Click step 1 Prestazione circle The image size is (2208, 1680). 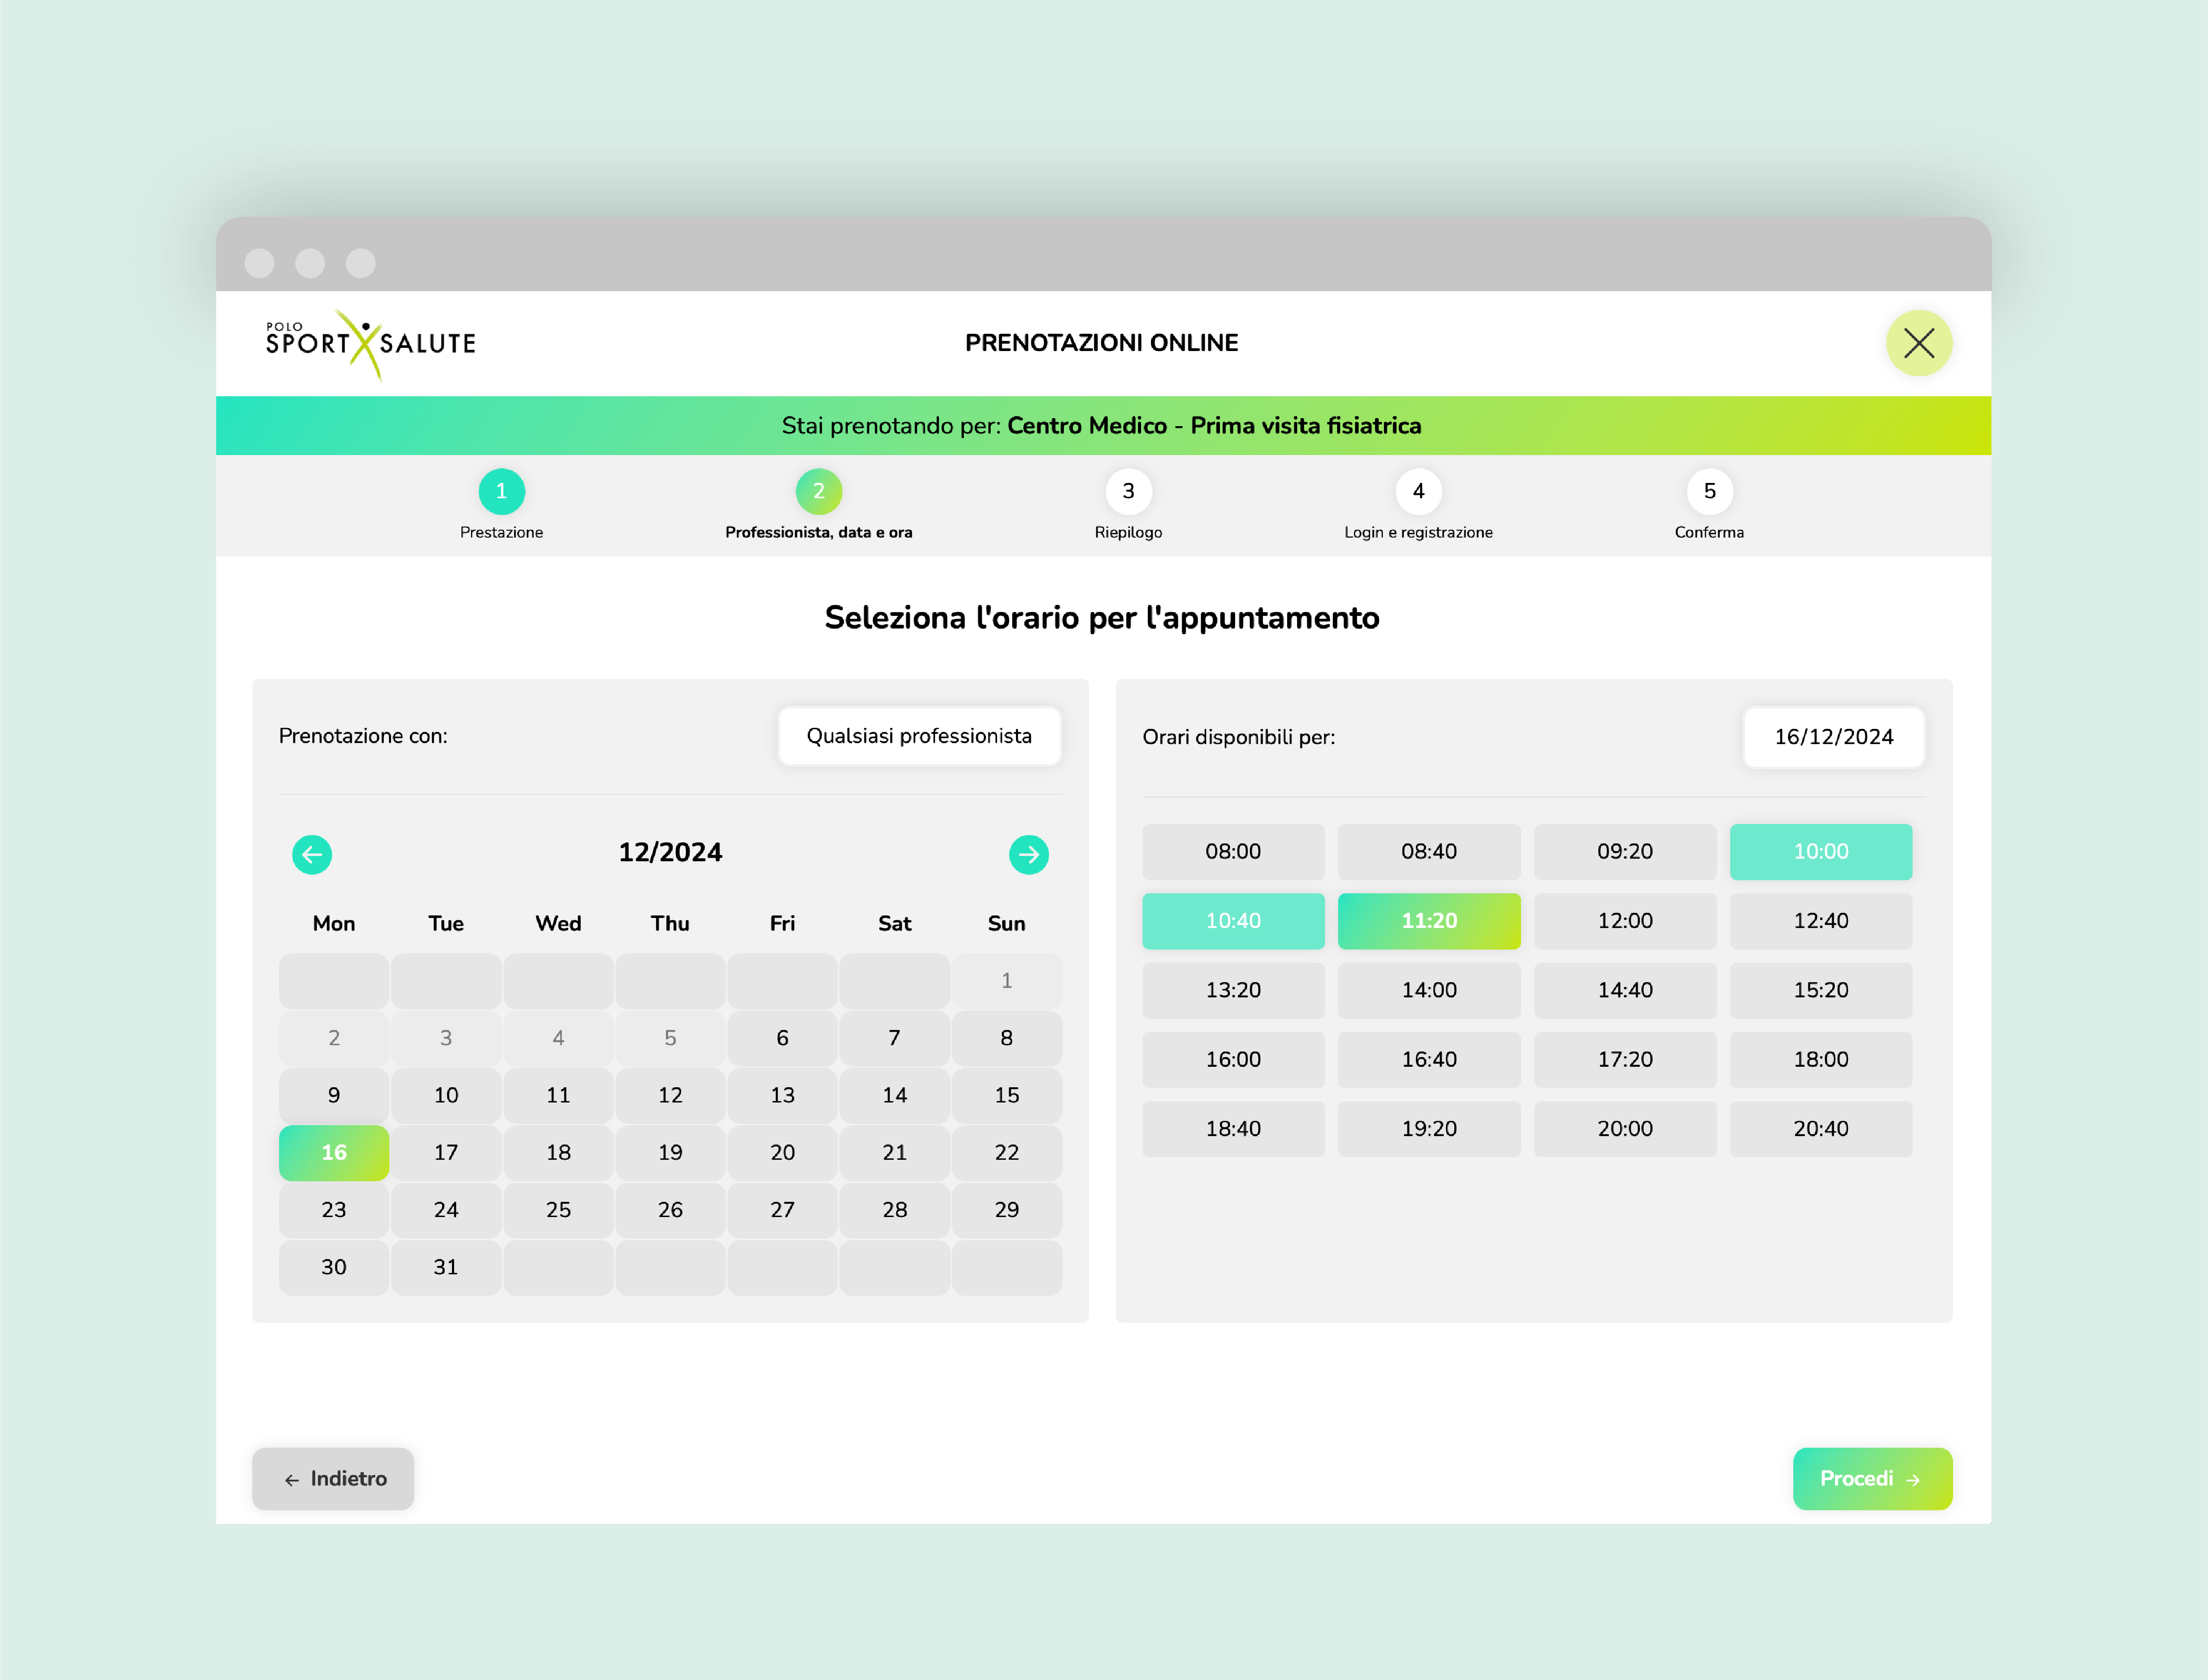click(501, 491)
